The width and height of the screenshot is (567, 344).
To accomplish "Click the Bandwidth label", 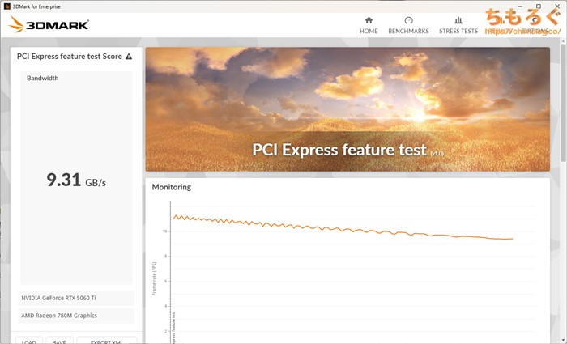I will coord(42,78).
